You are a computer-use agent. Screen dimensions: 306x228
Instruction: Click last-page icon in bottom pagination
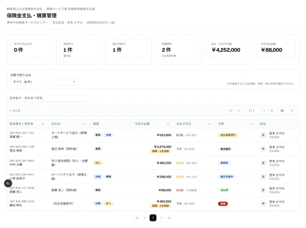[169, 218]
